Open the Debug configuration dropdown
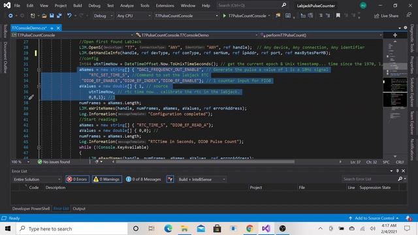Viewport: 418px width, 235px height. tap(103, 16)
